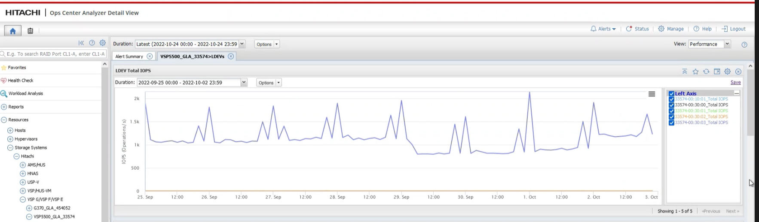Click the Home icon button

(x=13, y=30)
